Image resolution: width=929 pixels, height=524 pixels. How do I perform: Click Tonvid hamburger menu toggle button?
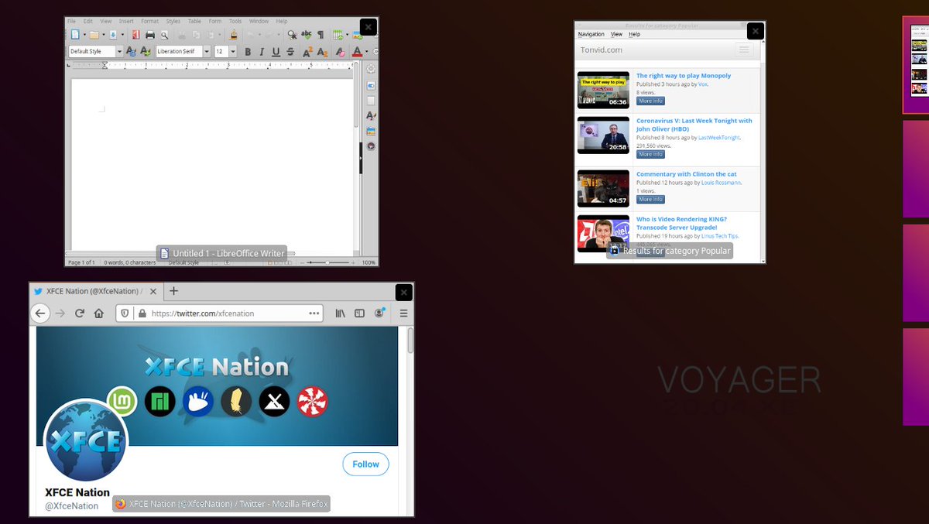click(744, 50)
